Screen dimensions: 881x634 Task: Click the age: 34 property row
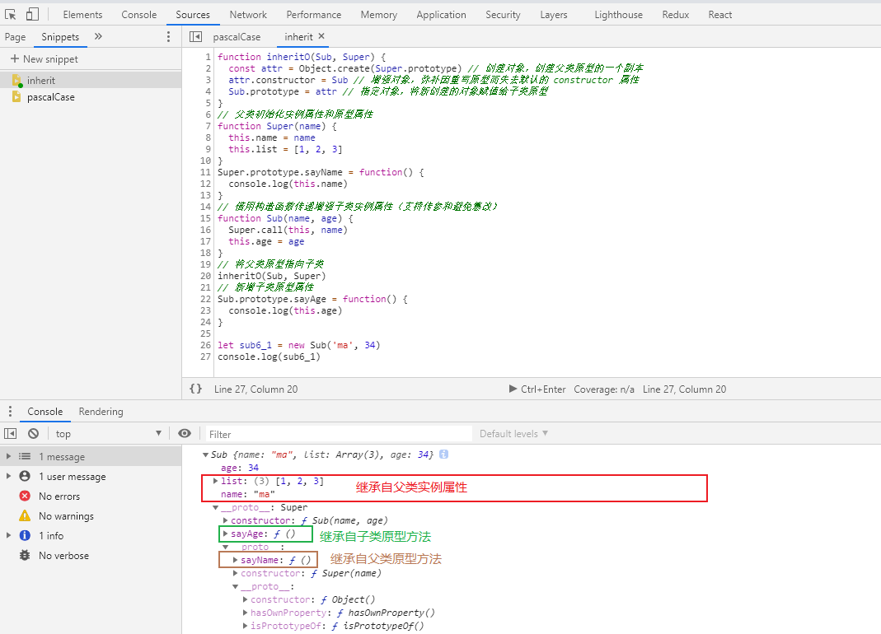point(240,468)
